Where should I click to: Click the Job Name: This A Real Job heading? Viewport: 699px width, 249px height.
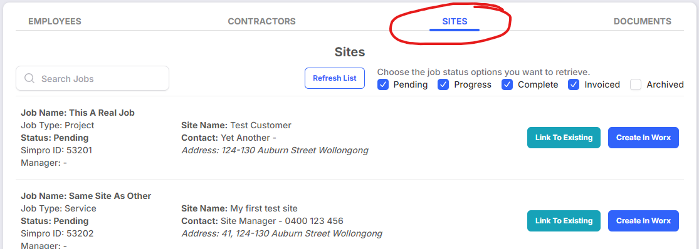pyautogui.click(x=78, y=113)
